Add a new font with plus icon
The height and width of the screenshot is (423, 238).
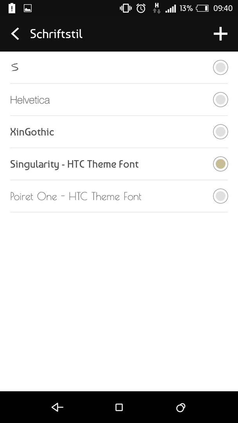(x=220, y=34)
